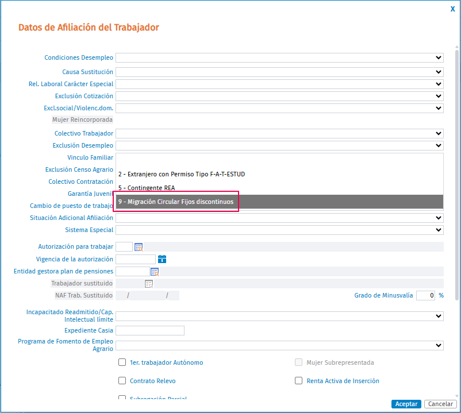Focus the Vigencia de la autorización date field
This screenshot has width=461, height=413.
(x=136, y=259)
